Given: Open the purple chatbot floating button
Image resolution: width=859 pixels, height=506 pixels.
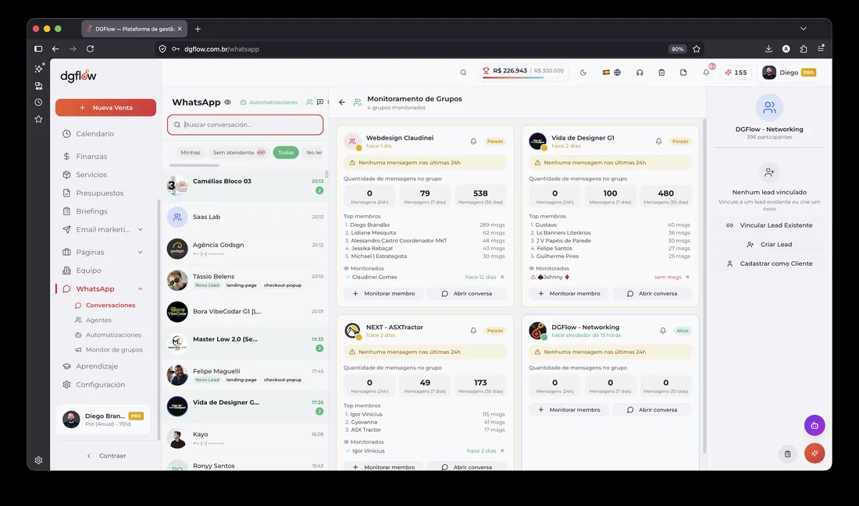Looking at the screenshot, I should 814,426.
